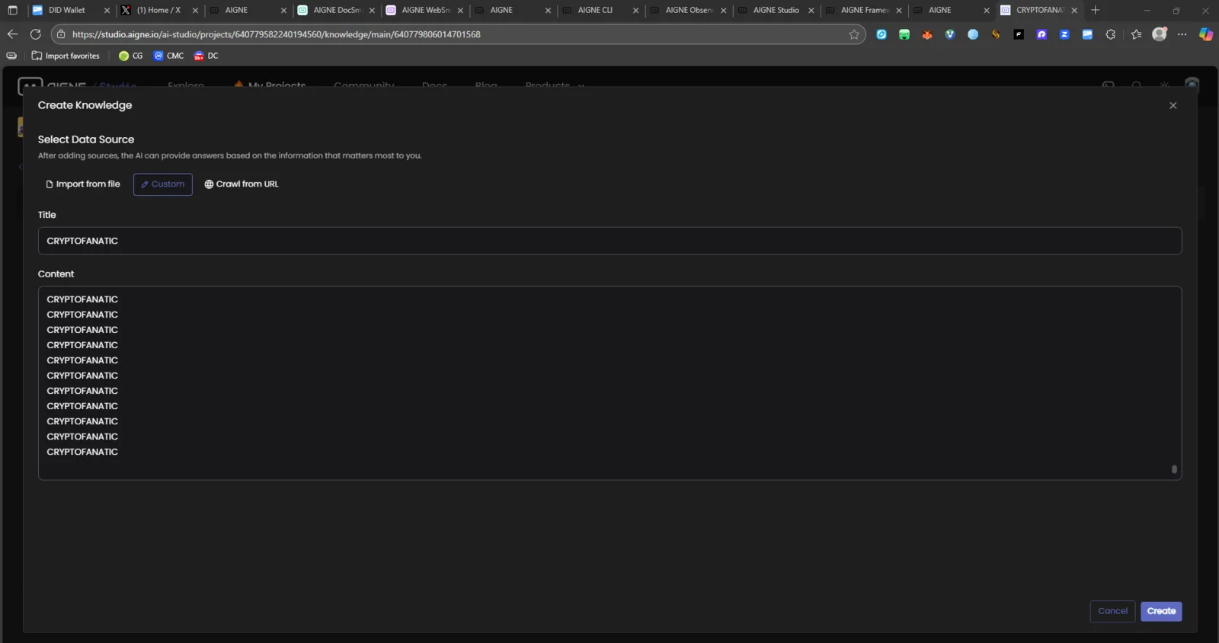This screenshot has height=643, width=1219.
Task: Go back to the previous page
Action: (12, 34)
